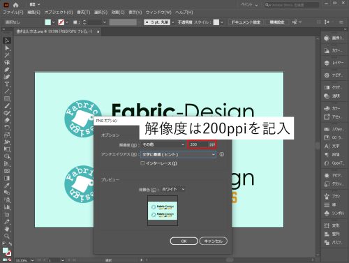The width and height of the screenshot is (349, 263).
Task: Open the stroke weight dropdown
Action: pos(105,22)
